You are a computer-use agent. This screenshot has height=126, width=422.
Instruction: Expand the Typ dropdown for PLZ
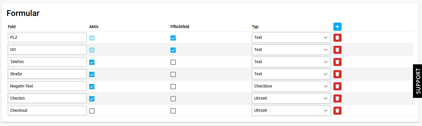pos(291,38)
